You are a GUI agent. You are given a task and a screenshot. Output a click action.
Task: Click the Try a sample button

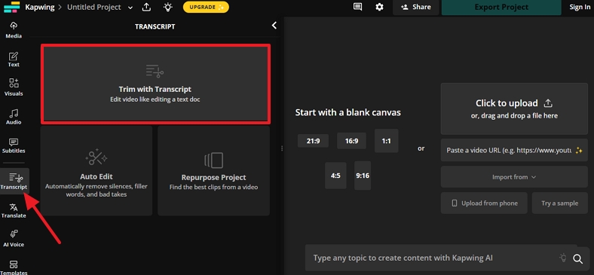click(x=560, y=203)
